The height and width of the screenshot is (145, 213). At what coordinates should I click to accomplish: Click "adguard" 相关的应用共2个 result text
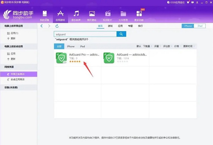coord(71,39)
